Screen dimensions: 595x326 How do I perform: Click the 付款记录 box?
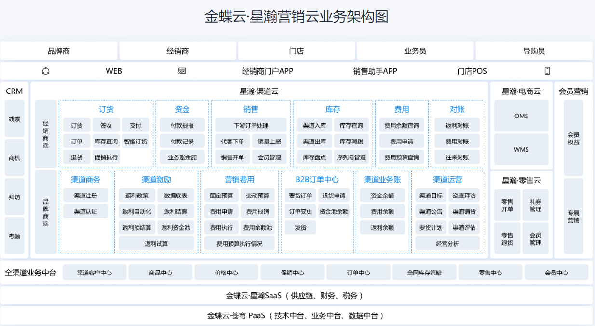coord(182,142)
